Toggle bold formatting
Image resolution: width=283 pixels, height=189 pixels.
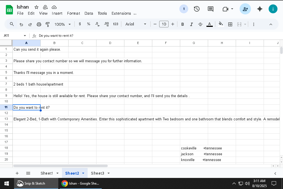pyautogui.click(x=182, y=24)
